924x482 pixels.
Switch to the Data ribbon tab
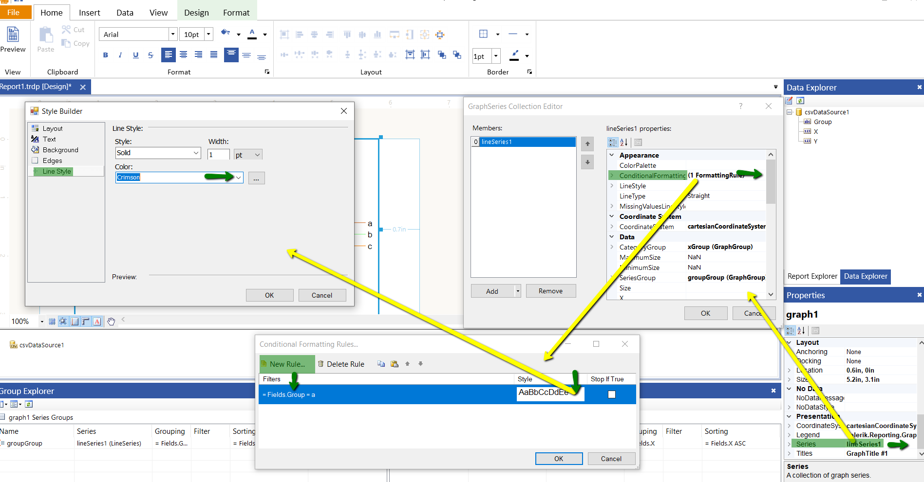[x=125, y=13]
